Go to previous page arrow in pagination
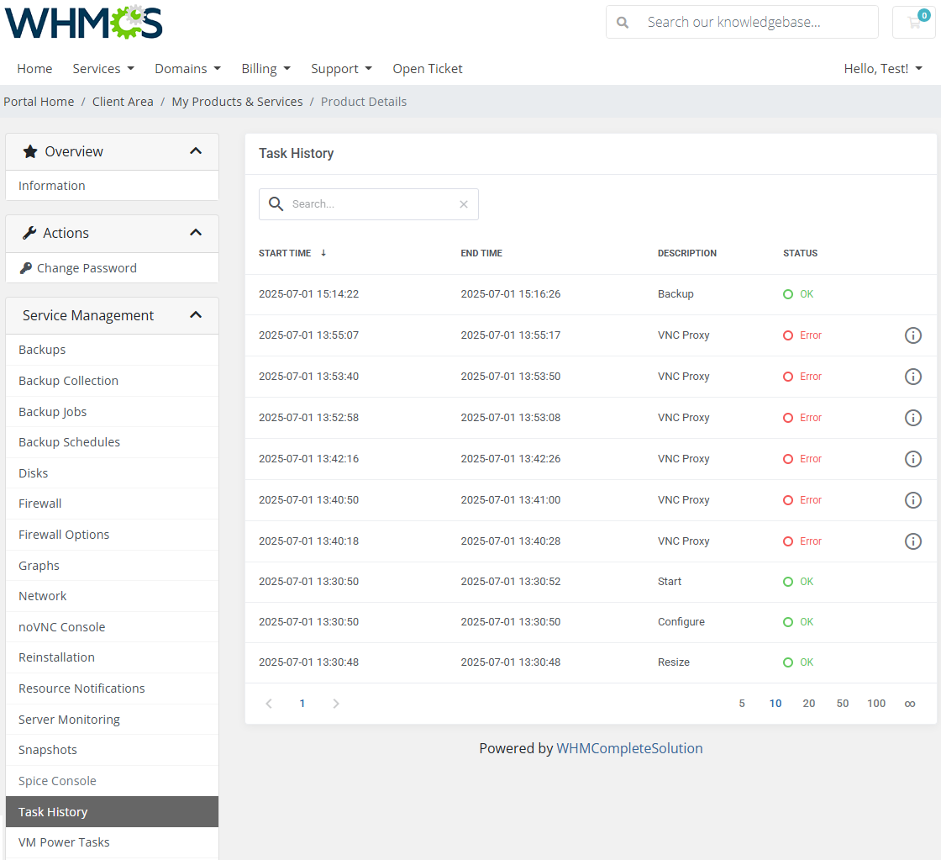 coord(269,704)
